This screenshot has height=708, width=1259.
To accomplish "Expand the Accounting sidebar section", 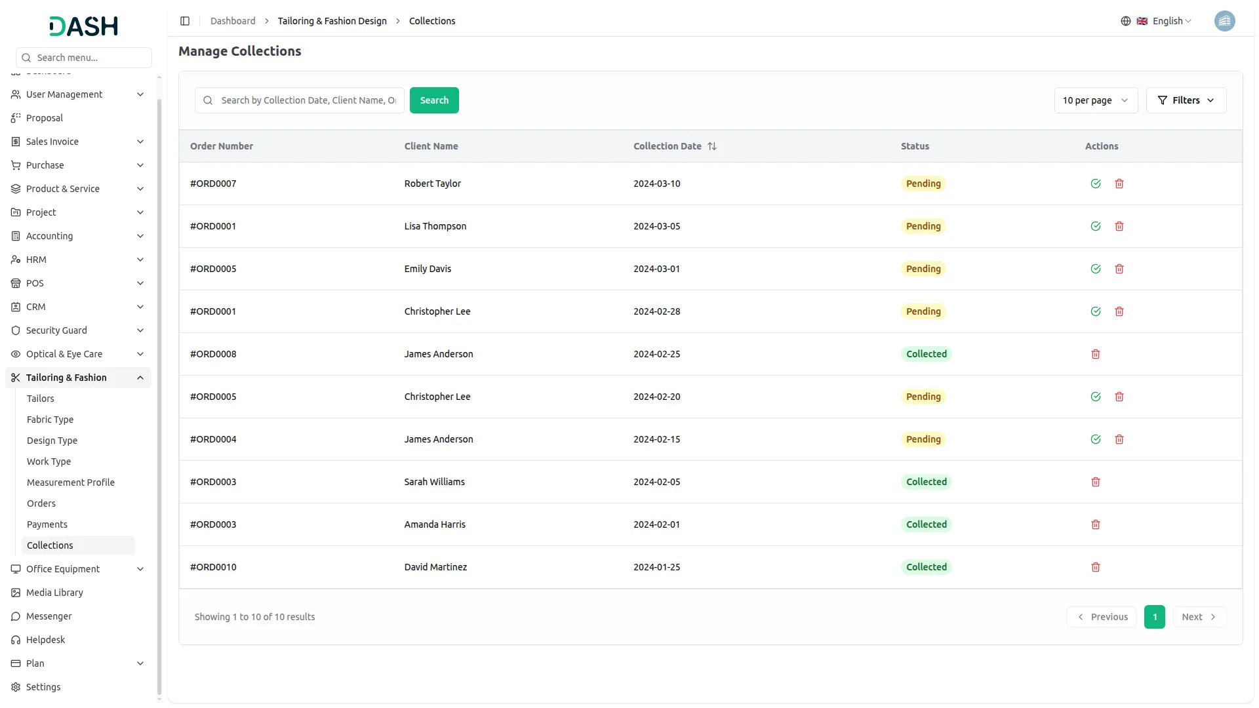I will (x=77, y=236).
